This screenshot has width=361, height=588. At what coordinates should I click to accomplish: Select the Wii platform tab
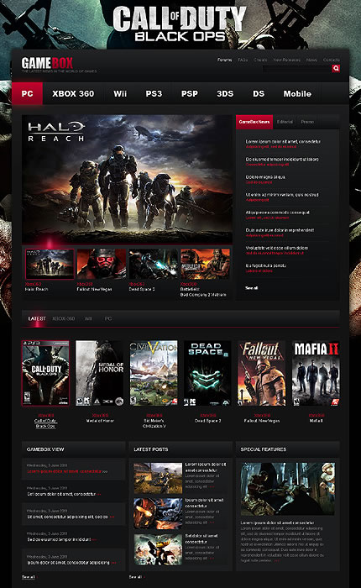120,94
